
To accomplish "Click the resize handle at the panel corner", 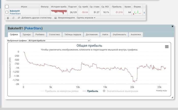I will [172, 97].
